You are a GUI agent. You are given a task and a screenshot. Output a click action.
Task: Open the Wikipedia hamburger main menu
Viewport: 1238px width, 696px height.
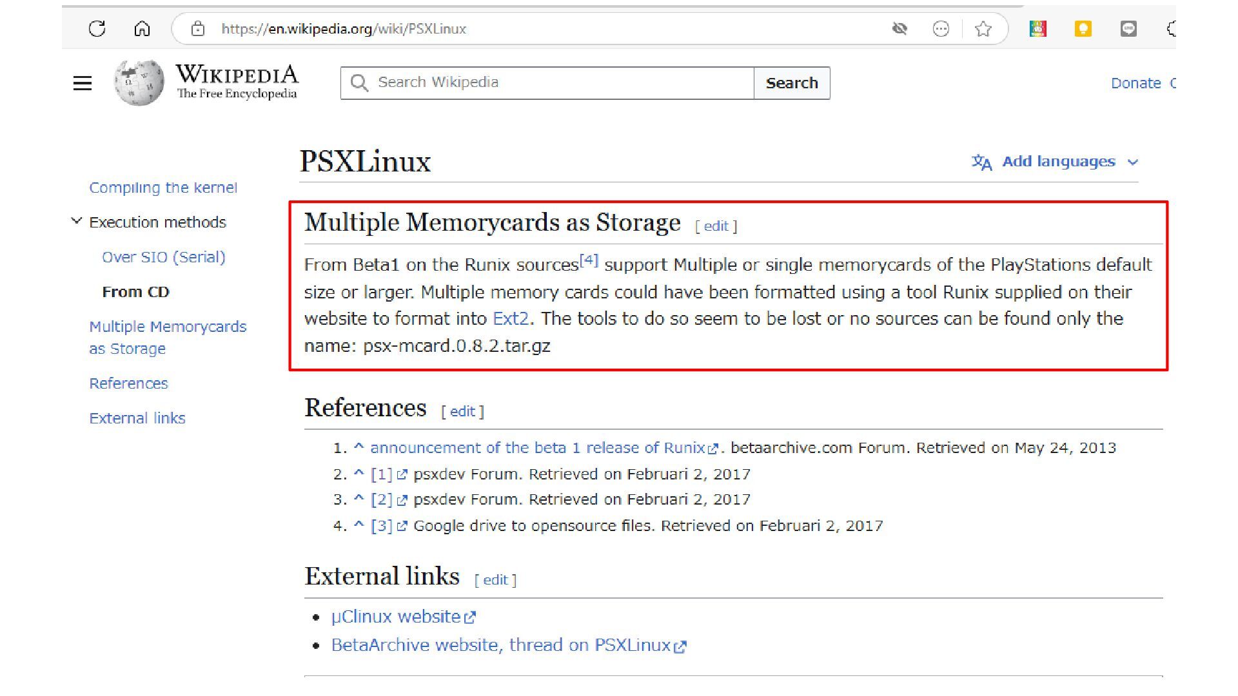83,83
